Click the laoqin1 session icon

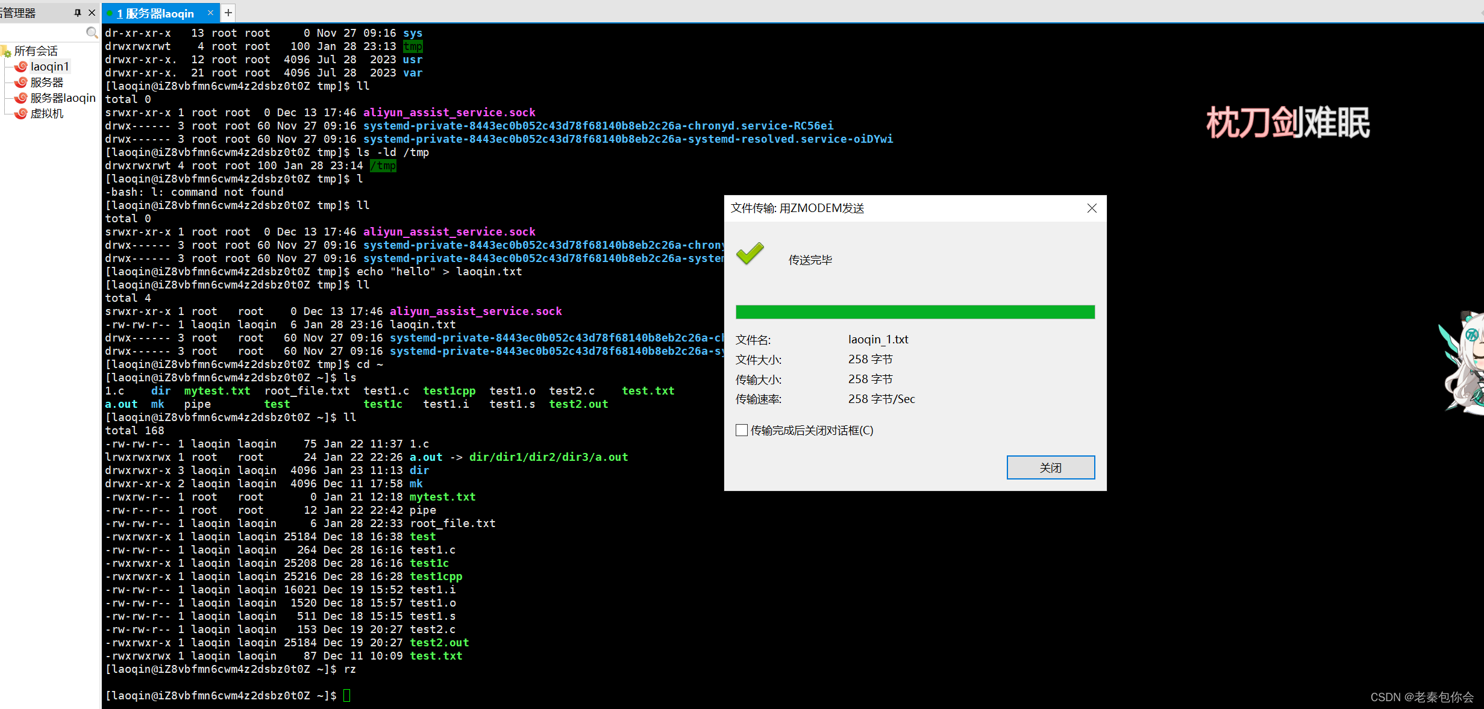click(x=21, y=66)
